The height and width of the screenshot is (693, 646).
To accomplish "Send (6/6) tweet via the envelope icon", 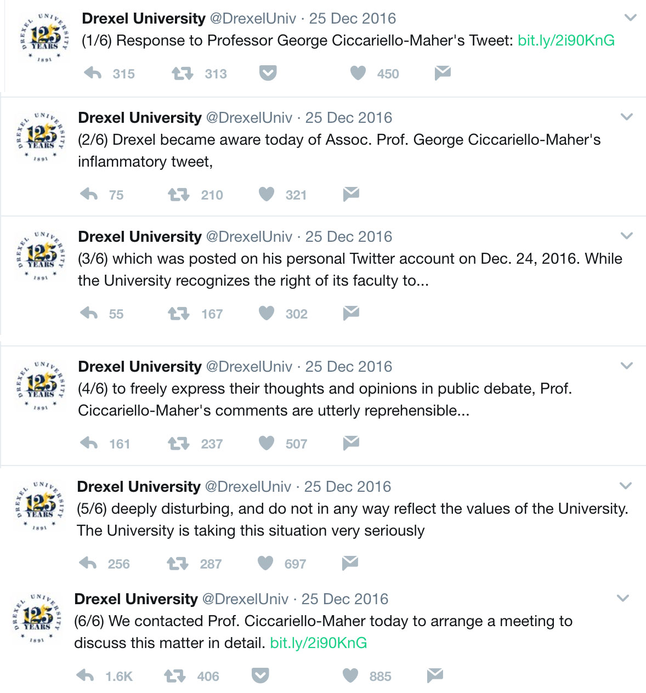I will point(435,675).
